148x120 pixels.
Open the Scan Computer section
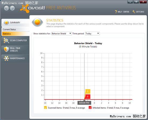point(15,41)
